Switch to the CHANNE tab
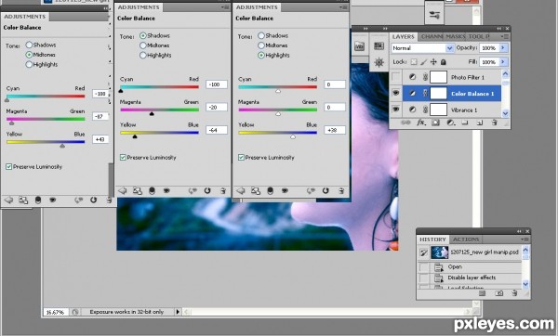The image size is (558, 336). coord(432,36)
